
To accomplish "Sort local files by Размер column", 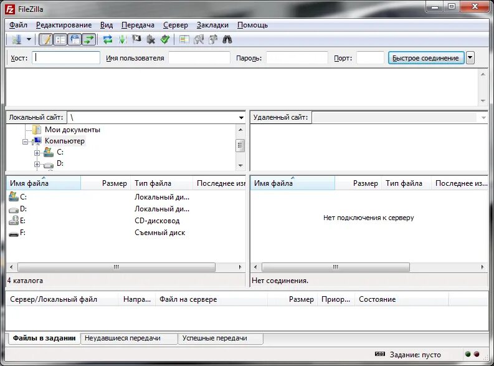I will [x=105, y=183].
